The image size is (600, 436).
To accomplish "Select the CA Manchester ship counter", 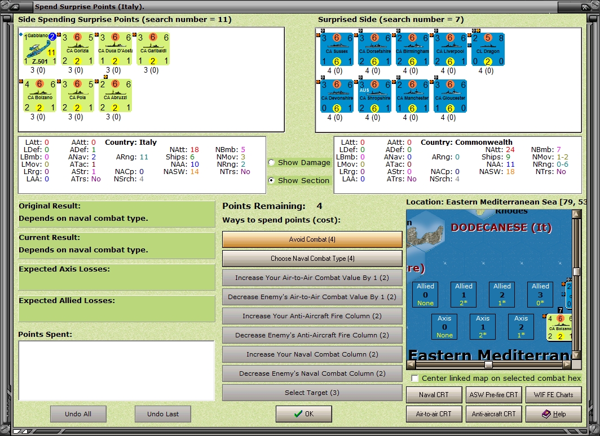I will (x=412, y=96).
